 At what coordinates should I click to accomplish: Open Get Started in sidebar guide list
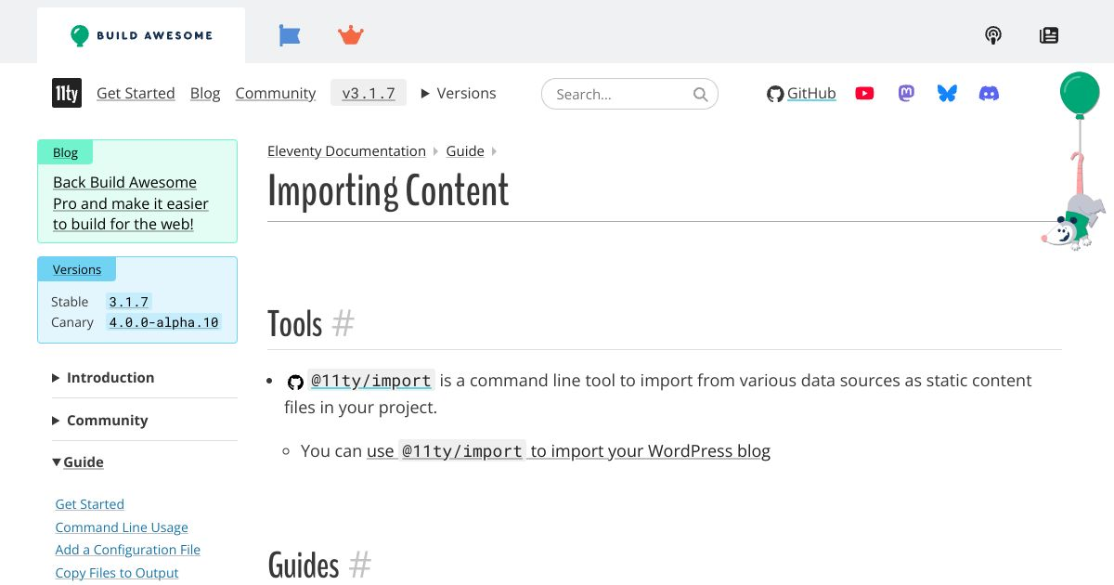tap(90, 504)
